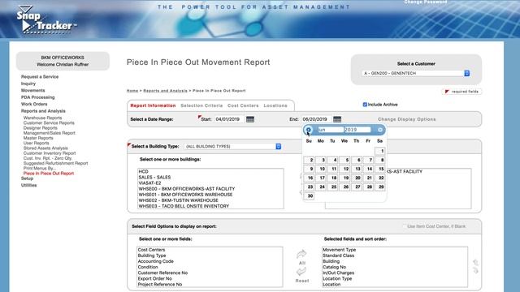
Task: Switch to the Report Information tab
Action: pos(153,105)
